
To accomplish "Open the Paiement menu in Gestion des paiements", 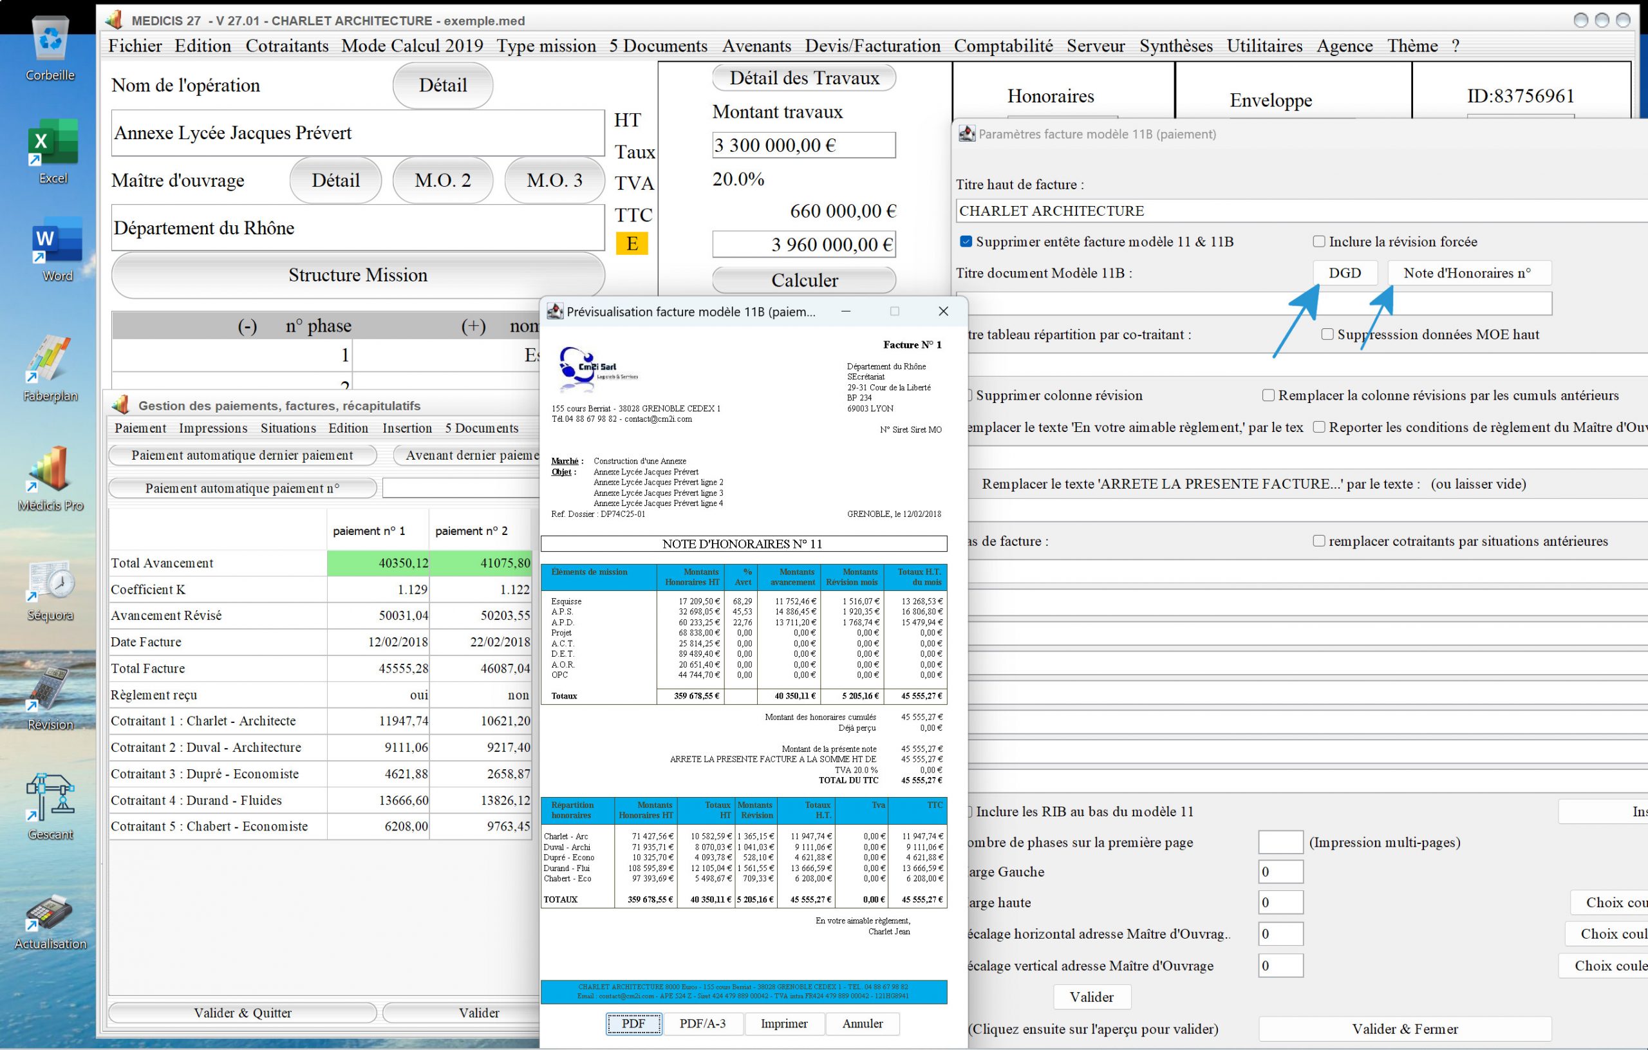I will (140, 428).
